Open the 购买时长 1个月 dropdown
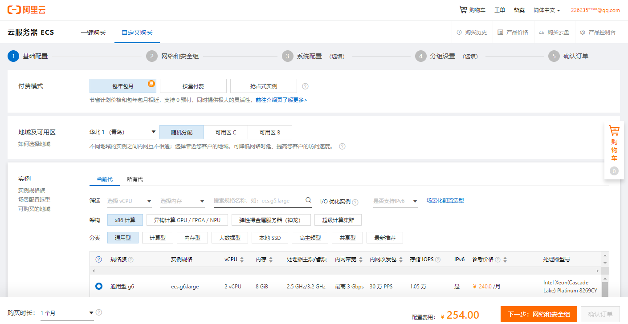Image resolution: width=628 pixels, height=324 pixels. coord(67,313)
